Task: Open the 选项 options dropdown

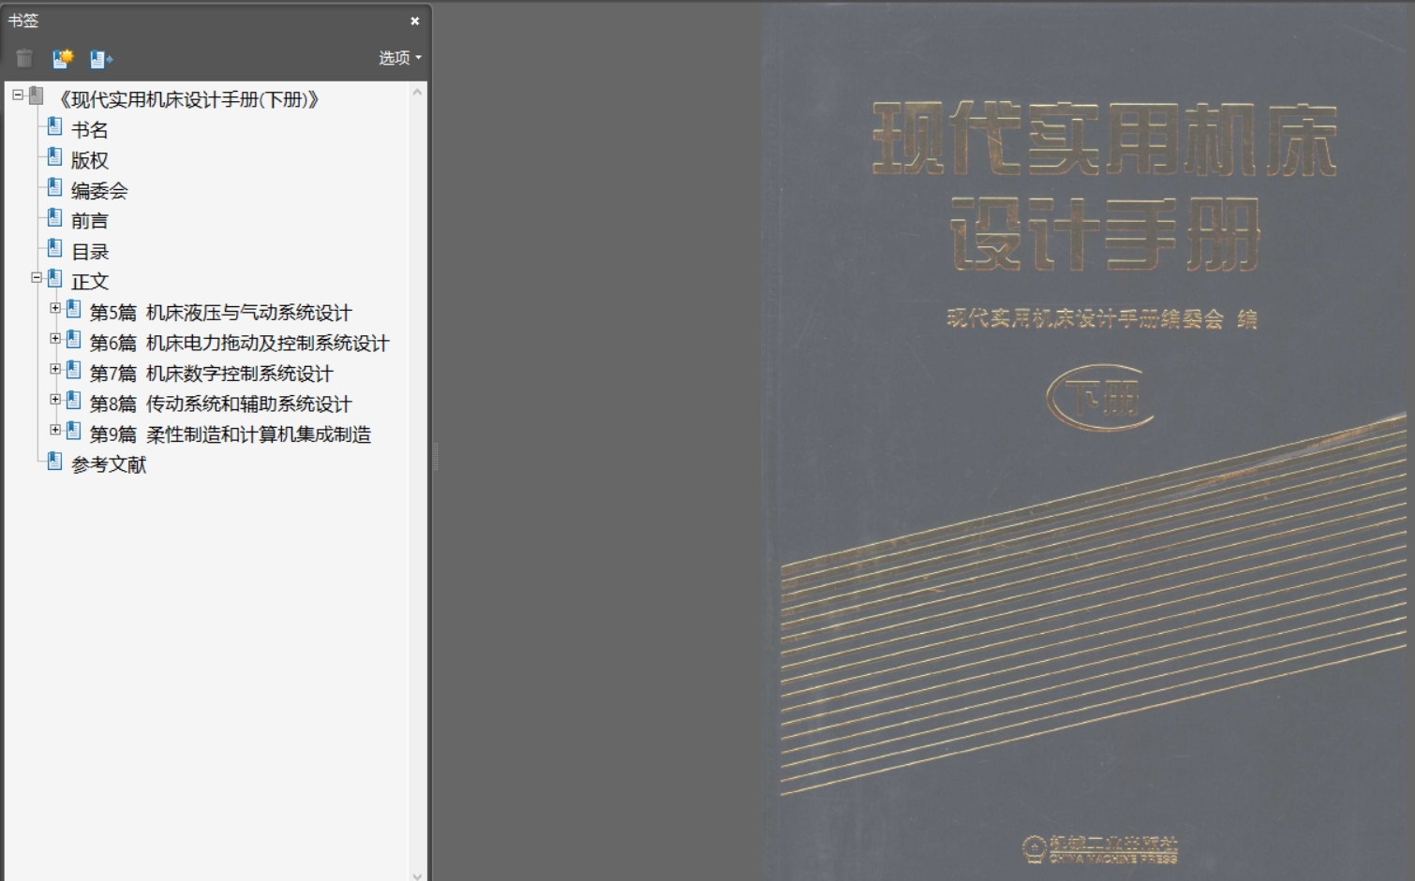Action: coord(399,58)
